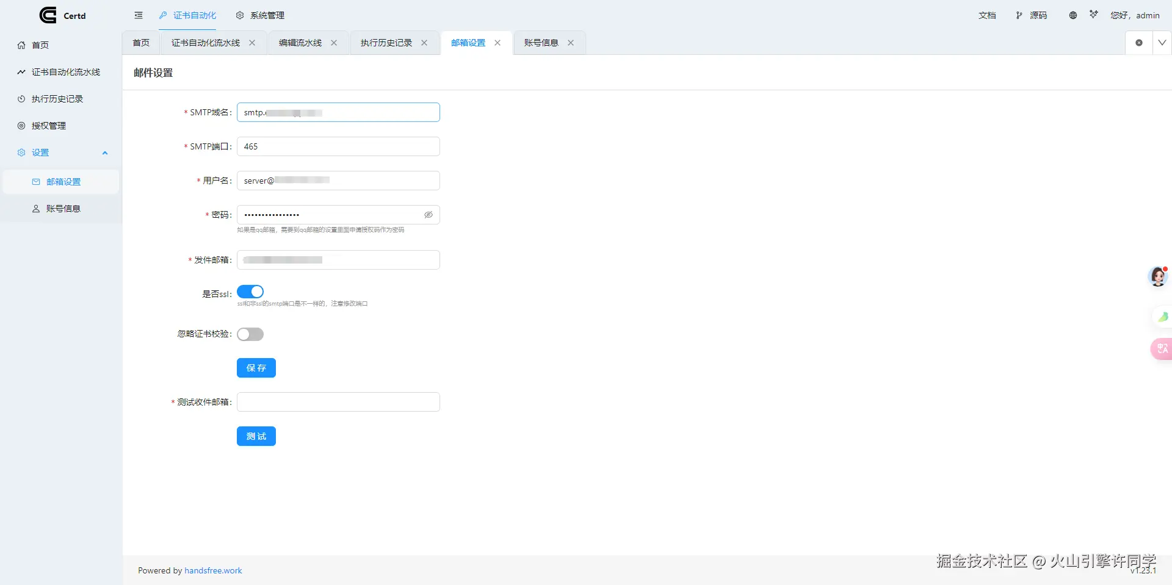Click the 用户名 input field
Screen dimensions: 1172x585
click(338, 181)
